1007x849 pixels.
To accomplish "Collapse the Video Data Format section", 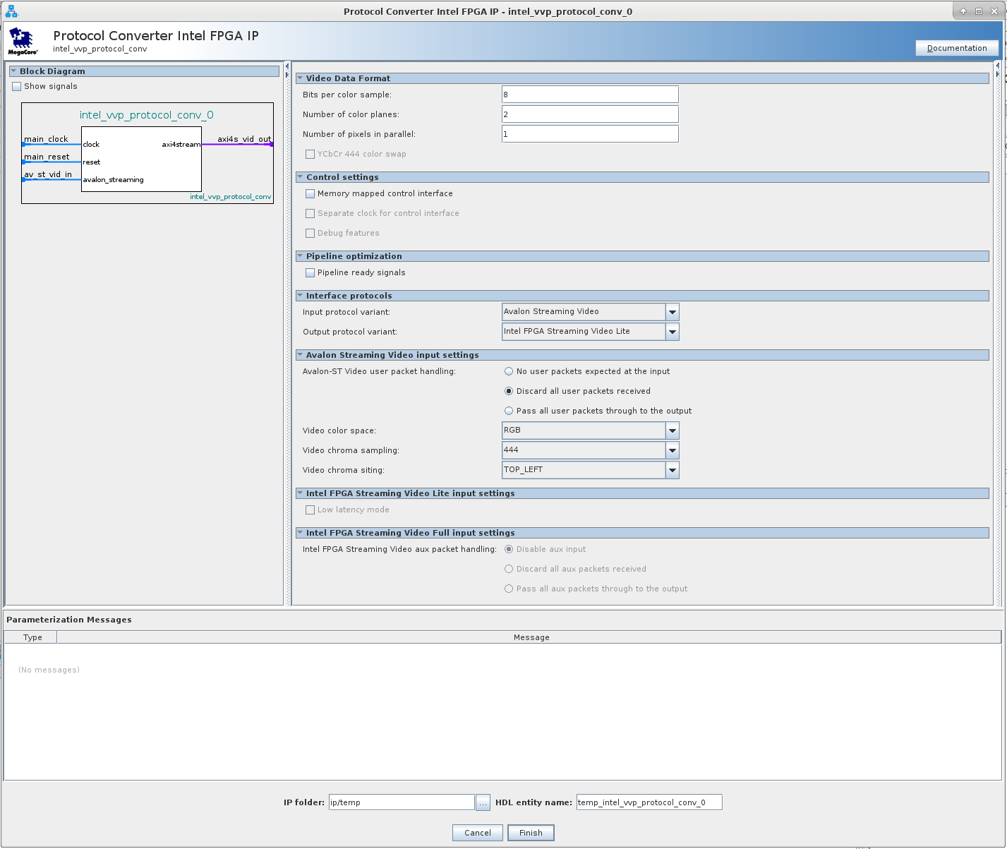I will click(300, 78).
